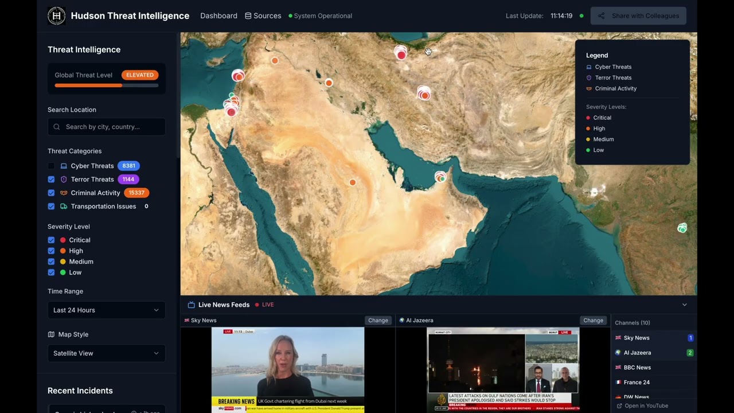Screen dimensions: 734x413
Task: Open the Sources page
Action: (x=263, y=15)
